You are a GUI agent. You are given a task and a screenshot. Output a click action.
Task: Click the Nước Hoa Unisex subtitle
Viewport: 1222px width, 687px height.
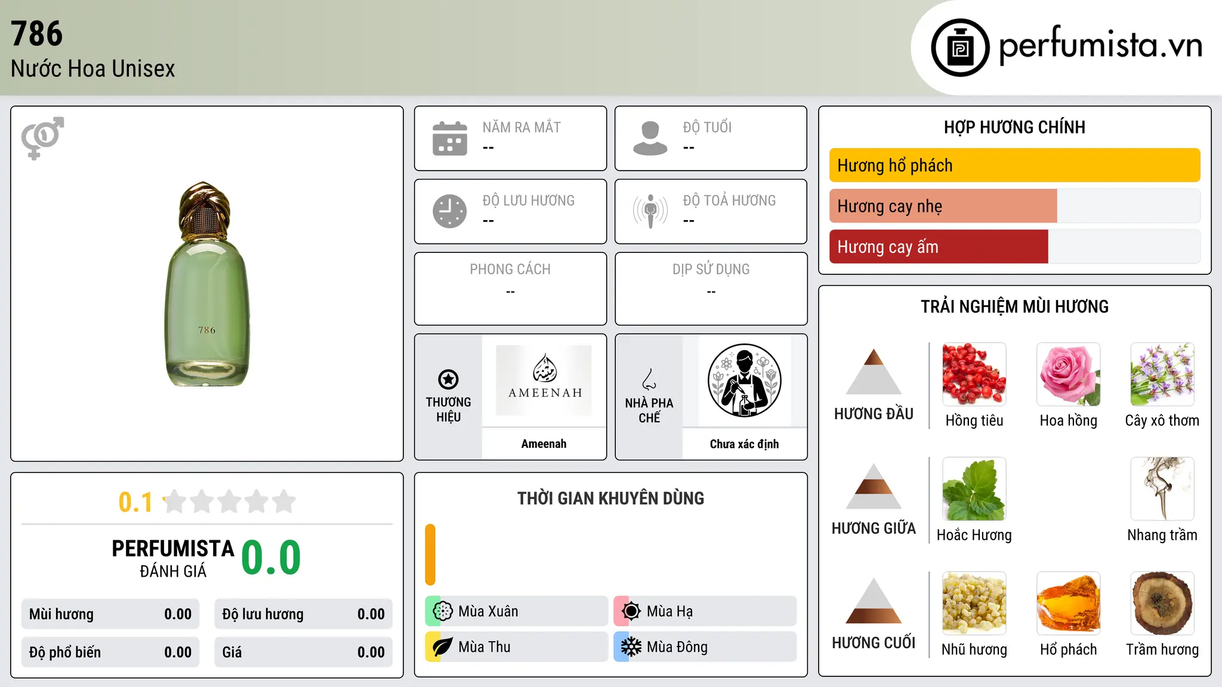coord(92,69)
